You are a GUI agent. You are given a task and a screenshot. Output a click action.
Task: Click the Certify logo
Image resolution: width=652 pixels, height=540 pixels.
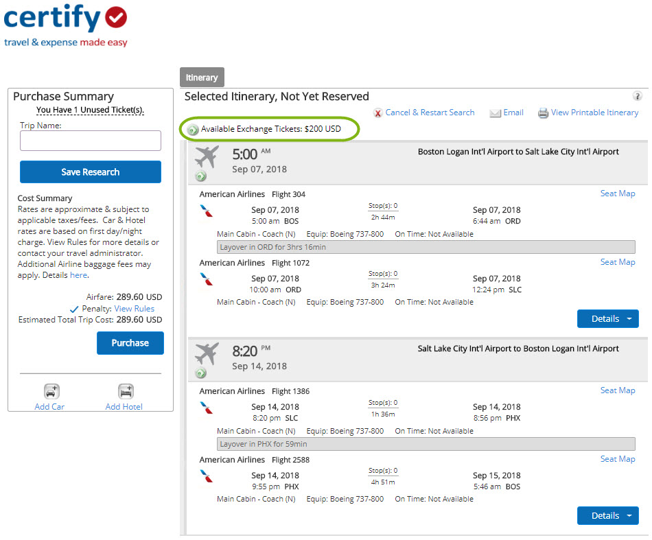coord(66,26)
